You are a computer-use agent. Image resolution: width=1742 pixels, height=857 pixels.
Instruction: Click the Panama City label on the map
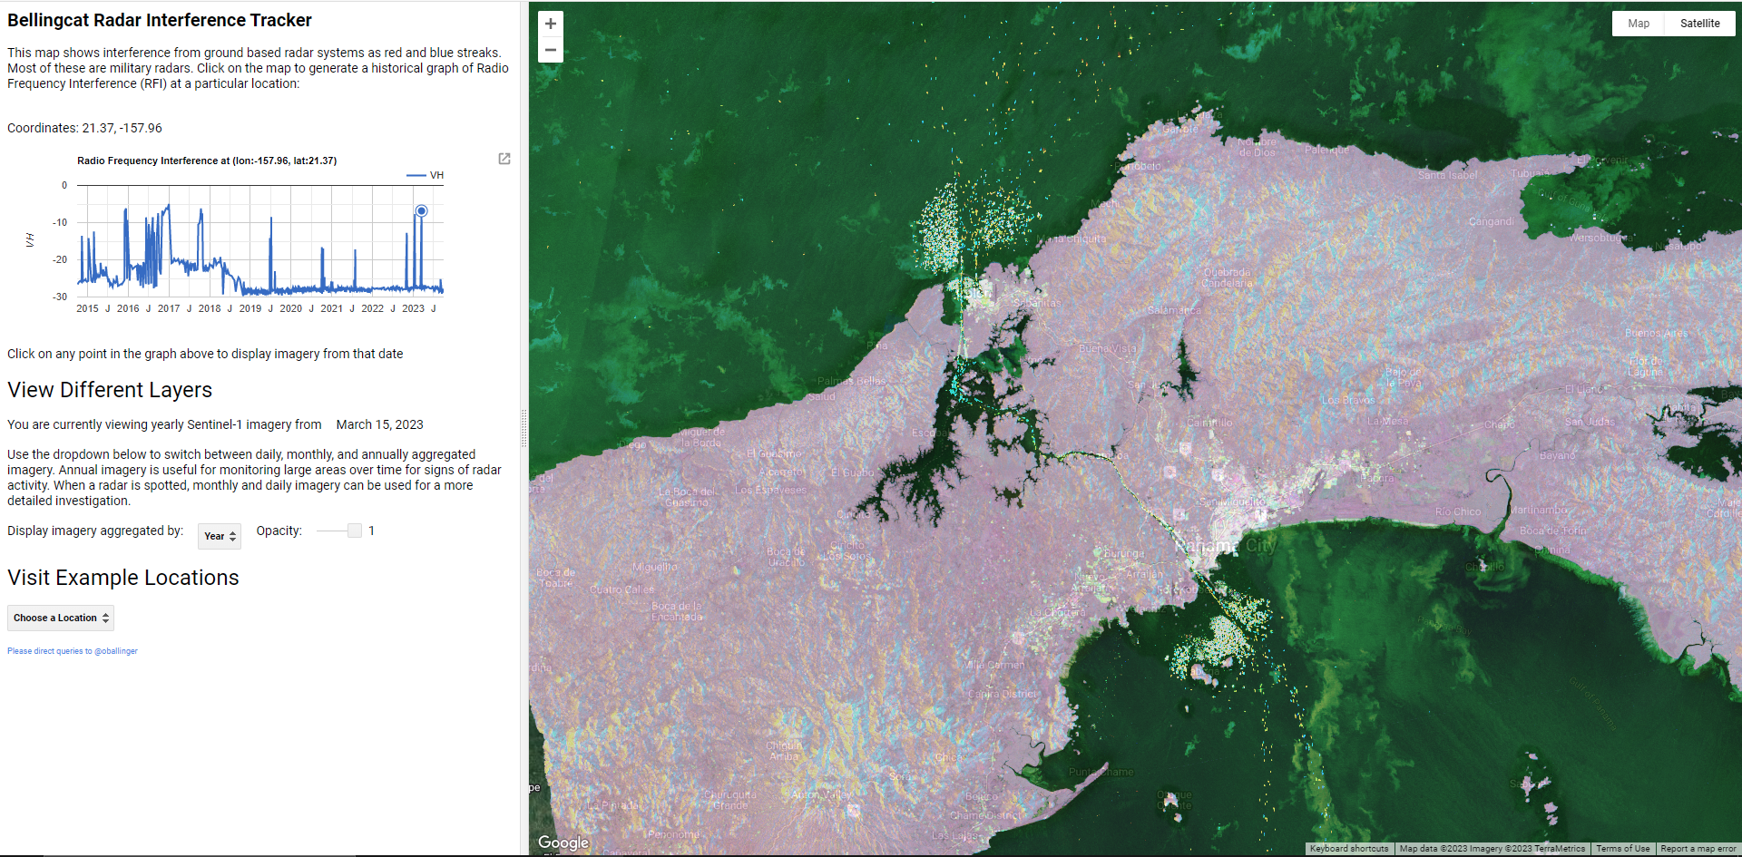pyautogui.click(x=1226, y=546)
